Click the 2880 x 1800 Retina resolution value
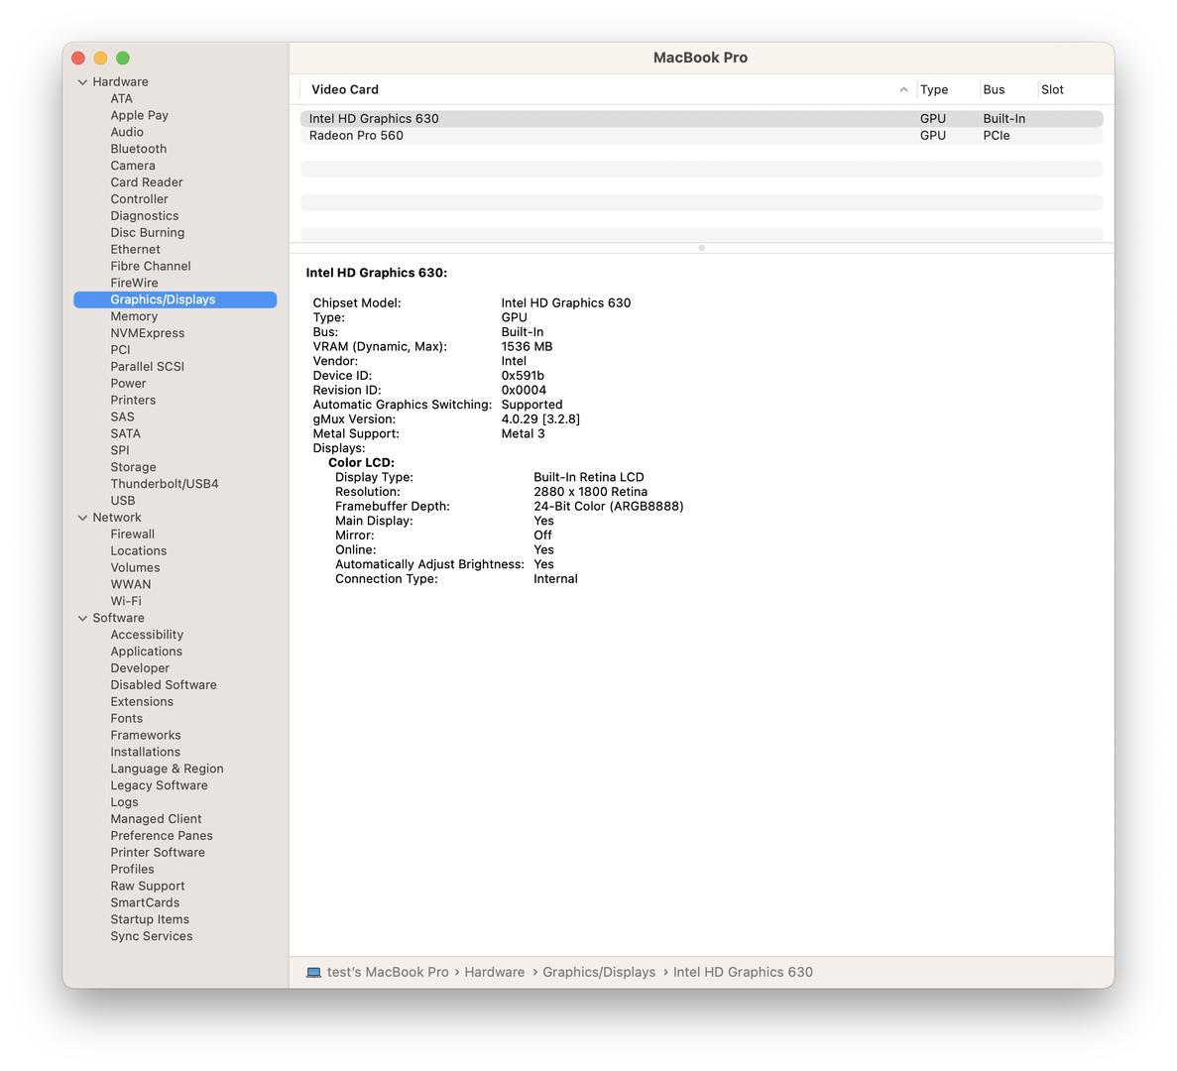The image size is (1177, 1071). pyautogui.click(x=590, y=492)
